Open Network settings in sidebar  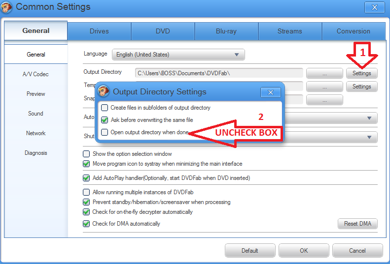tap(36, 133)
